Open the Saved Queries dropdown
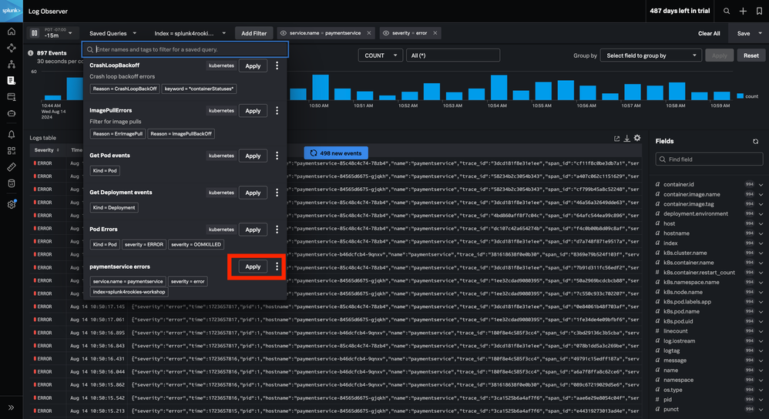This screenshot has width=769, height=419. [113, 33]
